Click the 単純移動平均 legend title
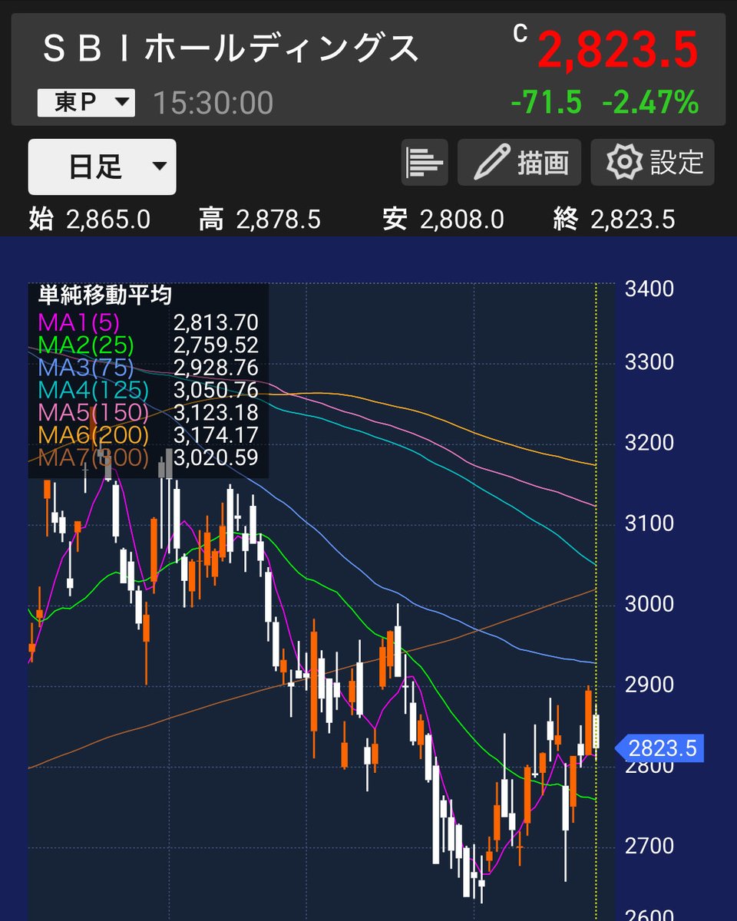737x921 pixels. coord(104,295)
